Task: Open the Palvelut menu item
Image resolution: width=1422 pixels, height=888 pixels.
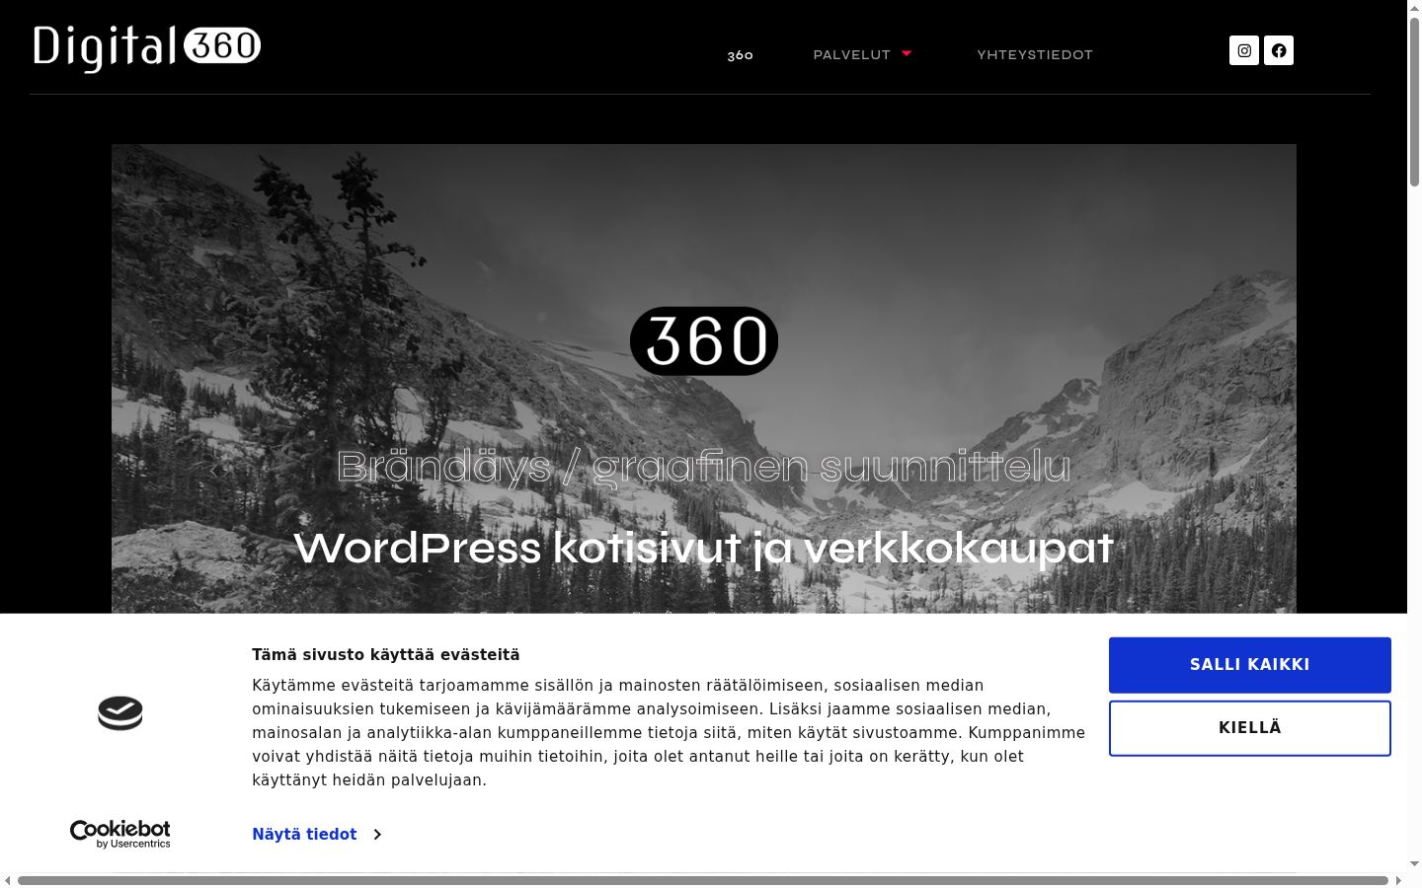Action: (851, 55)
